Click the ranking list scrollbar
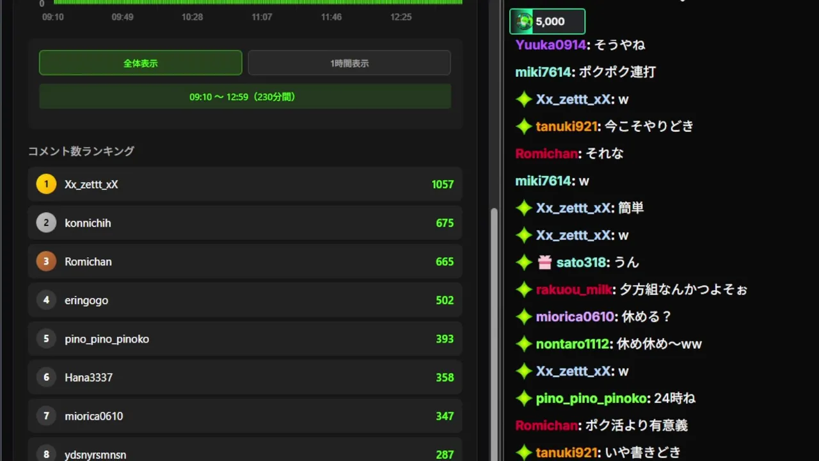Viewport: 819px width, 461px height. coord(493,333)
